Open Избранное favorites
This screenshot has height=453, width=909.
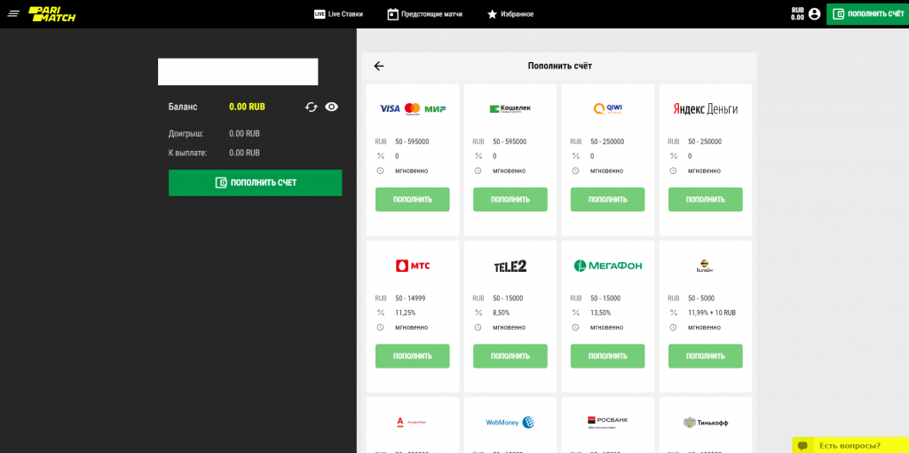[510, 14]
